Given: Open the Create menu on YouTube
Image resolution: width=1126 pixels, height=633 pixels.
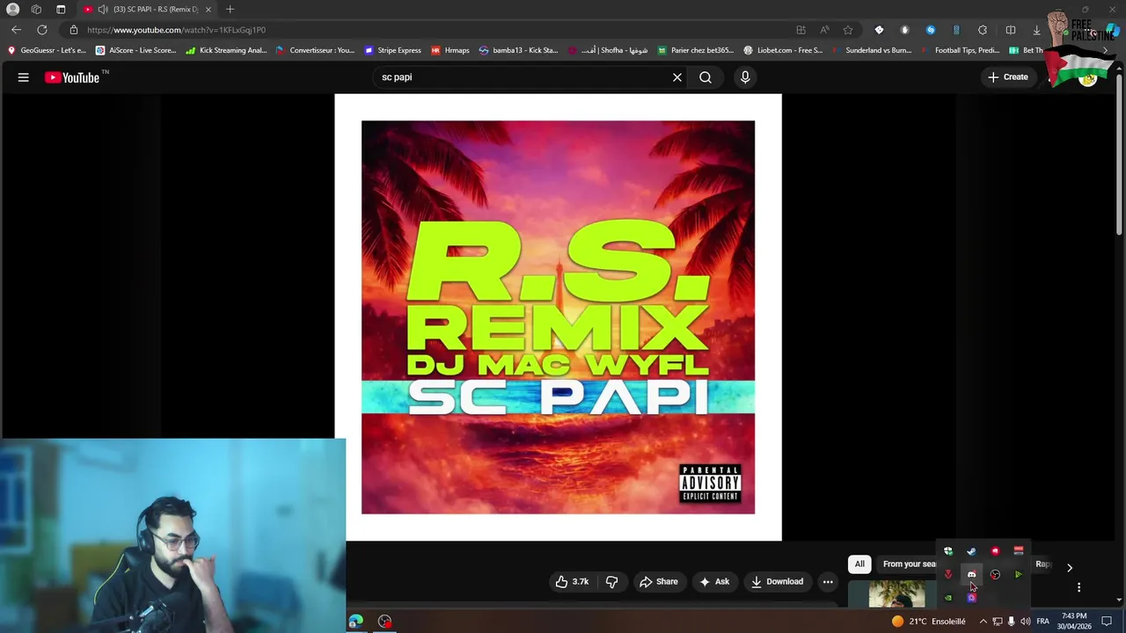Looking at the screenshot, I should pyautogui.click(x=1008, y=77).
